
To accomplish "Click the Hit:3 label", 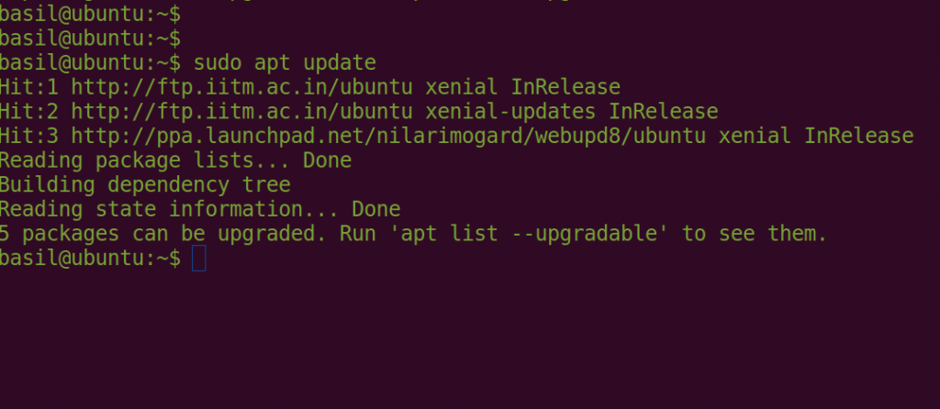I will tap(28, 137).
